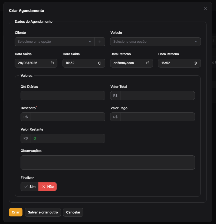Click the Cancelar button
The height and width of the screenshot is (224, 216).
[x=73, y=212]
